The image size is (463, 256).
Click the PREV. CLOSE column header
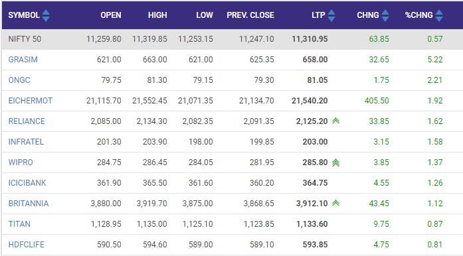250,15
